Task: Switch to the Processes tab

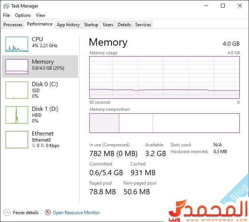Action: (x=13, y=25)
